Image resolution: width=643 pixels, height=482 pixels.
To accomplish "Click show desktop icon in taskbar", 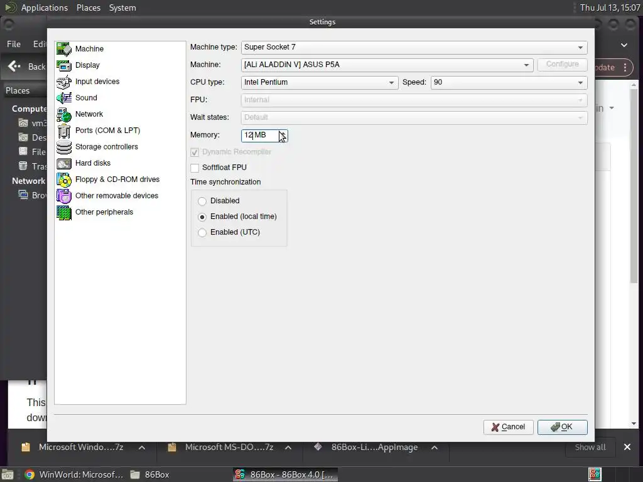I will [8, 474].
